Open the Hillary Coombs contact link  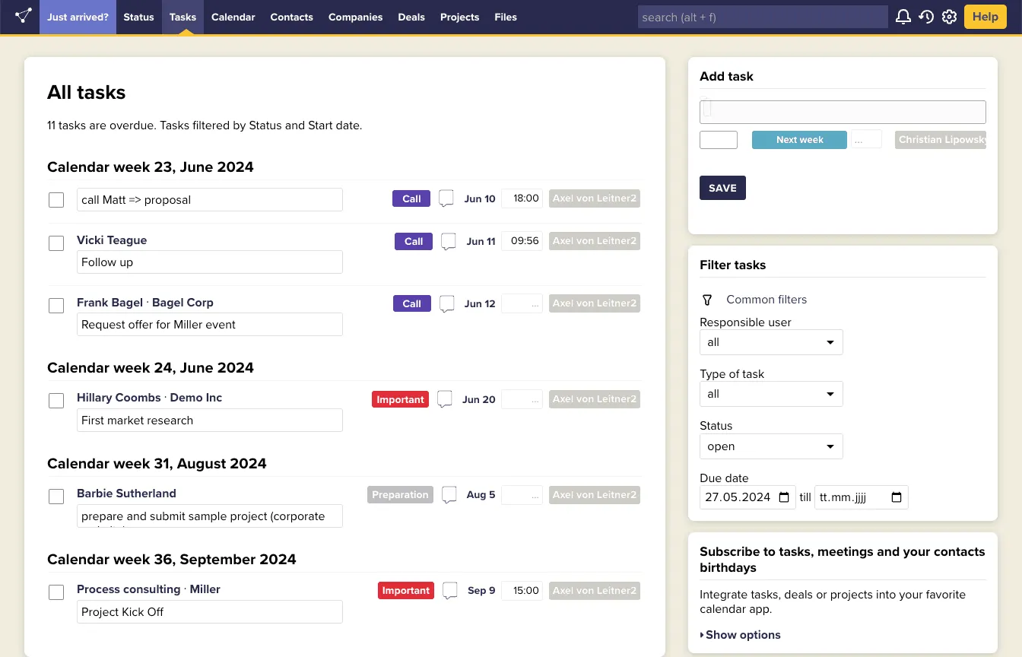(x=119, y=398)
